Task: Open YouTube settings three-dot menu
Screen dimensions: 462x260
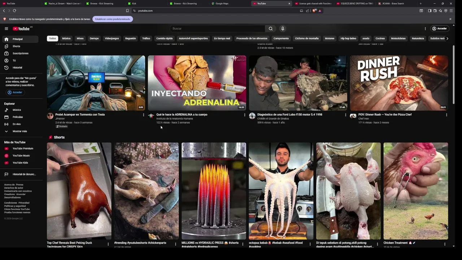Action: pos(425,29)
